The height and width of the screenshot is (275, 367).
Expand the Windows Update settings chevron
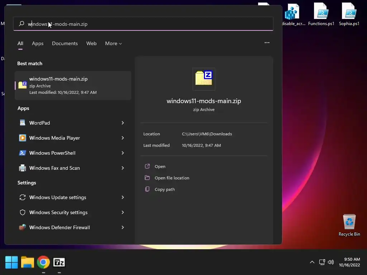coord(123,197)
